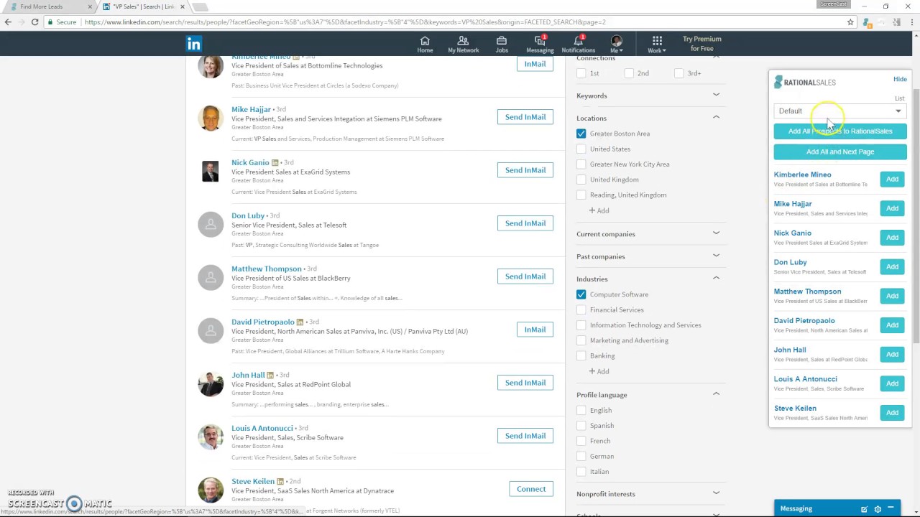Click Mike Hajjar's profile photo
The height and width of the screenshot is (517, 920).
(211, 118)
